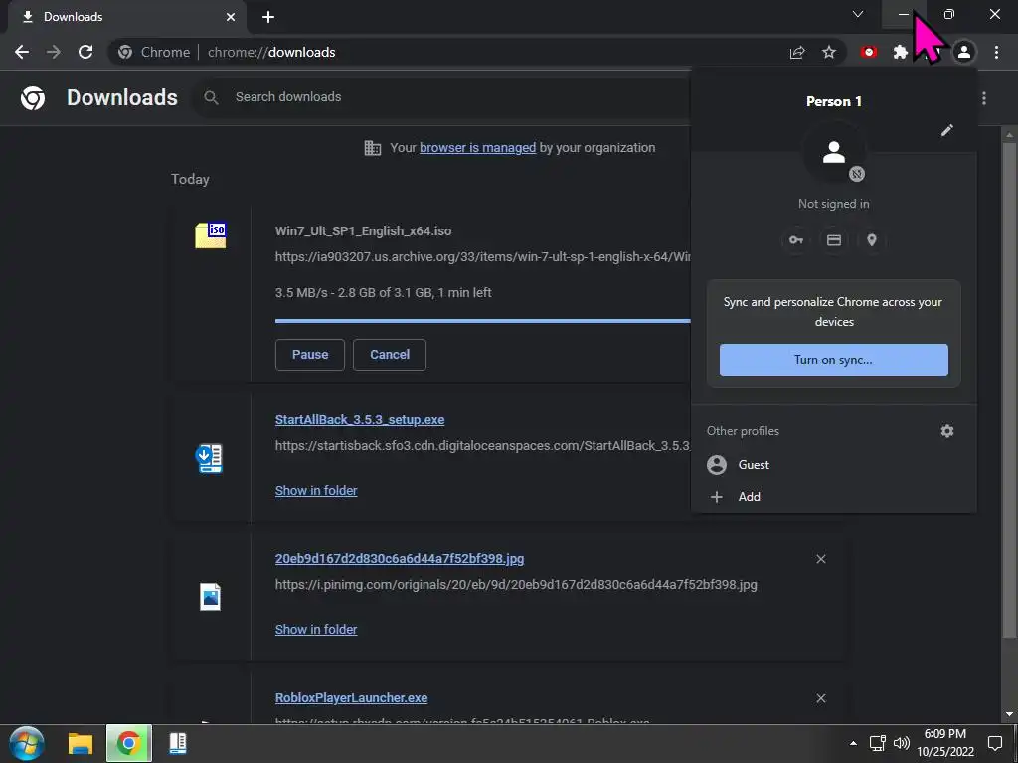
Task: Click the jpg image file icon
Action: pos(211,597)
